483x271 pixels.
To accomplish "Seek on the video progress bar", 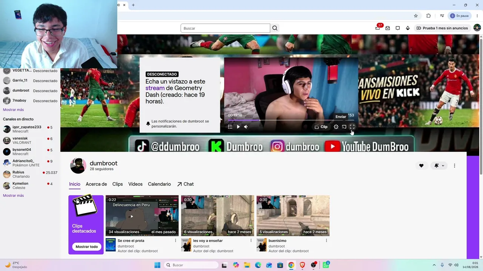I will 291,120.
